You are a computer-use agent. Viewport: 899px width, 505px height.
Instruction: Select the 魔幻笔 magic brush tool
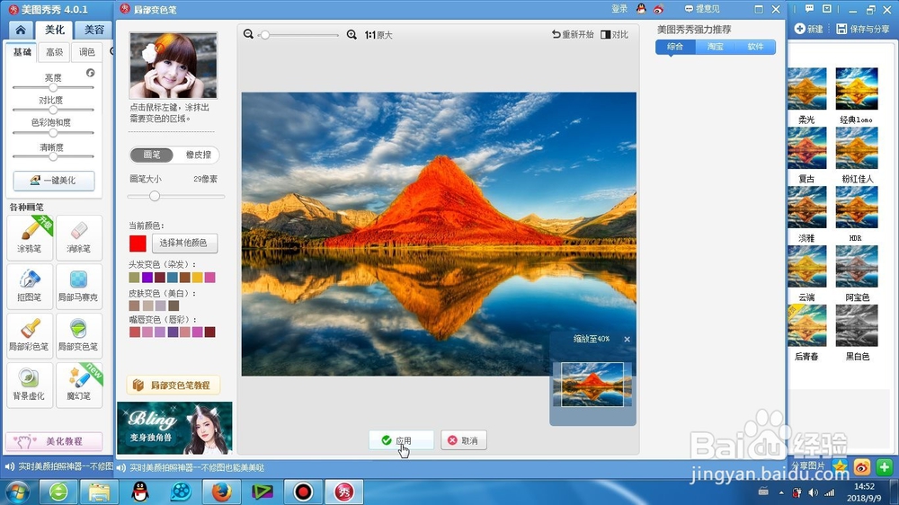click(x=79, y=385)
